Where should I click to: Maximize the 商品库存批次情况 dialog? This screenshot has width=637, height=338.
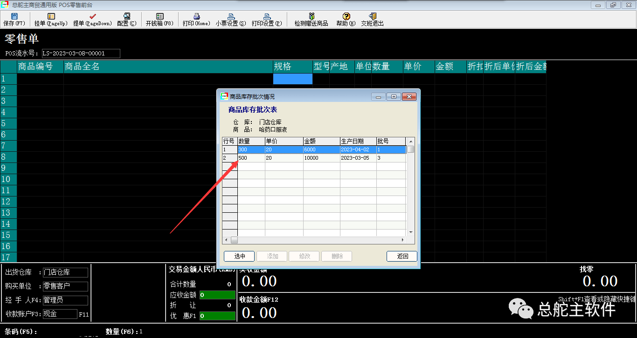[x=394, y=96]
